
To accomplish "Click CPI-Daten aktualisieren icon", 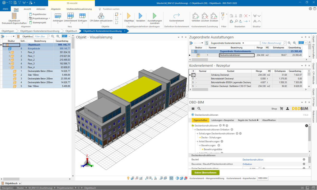I will (x=101, y=16).
